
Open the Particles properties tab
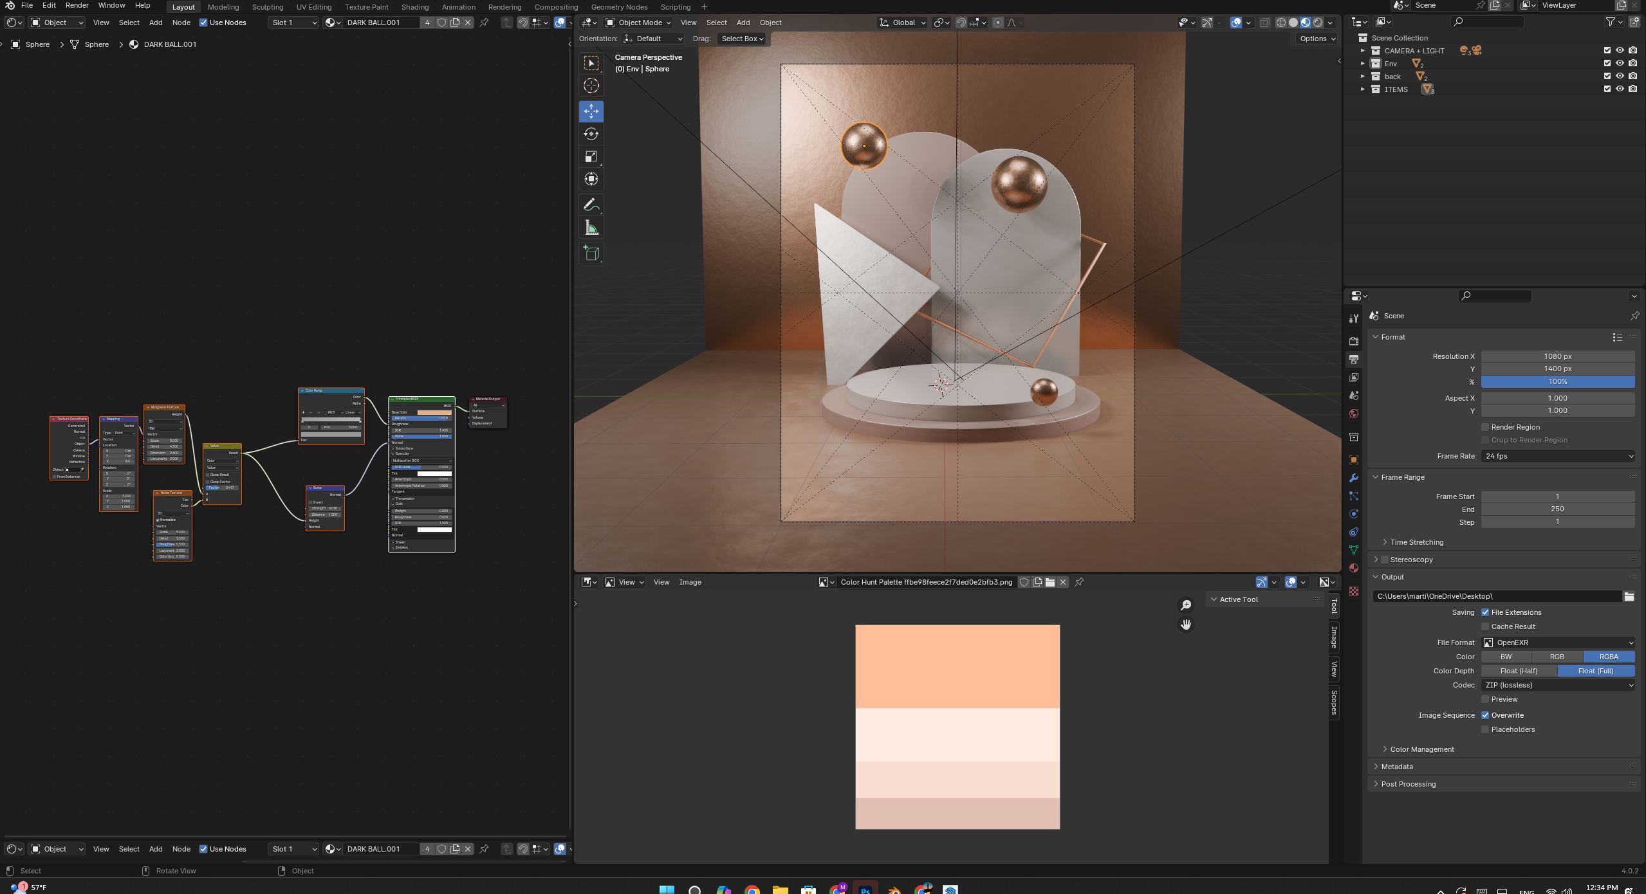1354,496
